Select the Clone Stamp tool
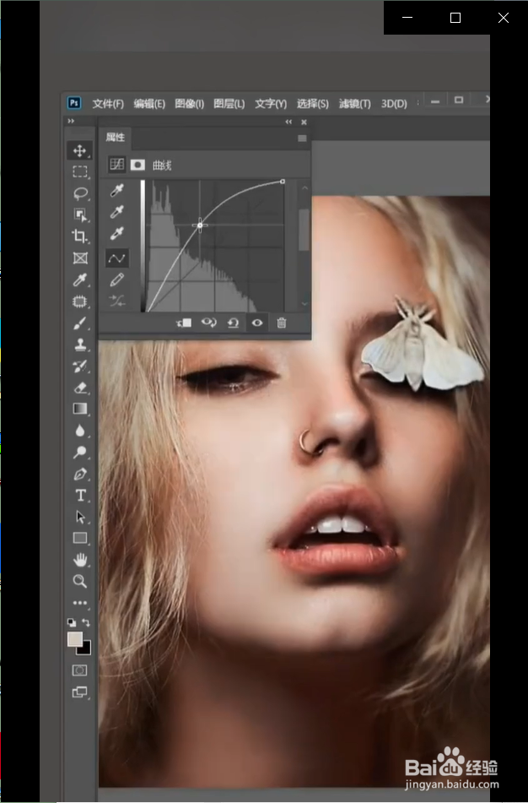This screenshot has width=528, height=803. click(x=80, y=345)
